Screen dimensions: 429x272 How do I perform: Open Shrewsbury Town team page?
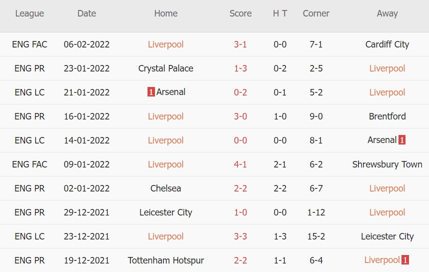(x=387, y=164)
